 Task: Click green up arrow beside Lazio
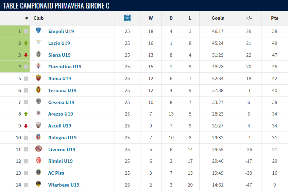(26, 43)
